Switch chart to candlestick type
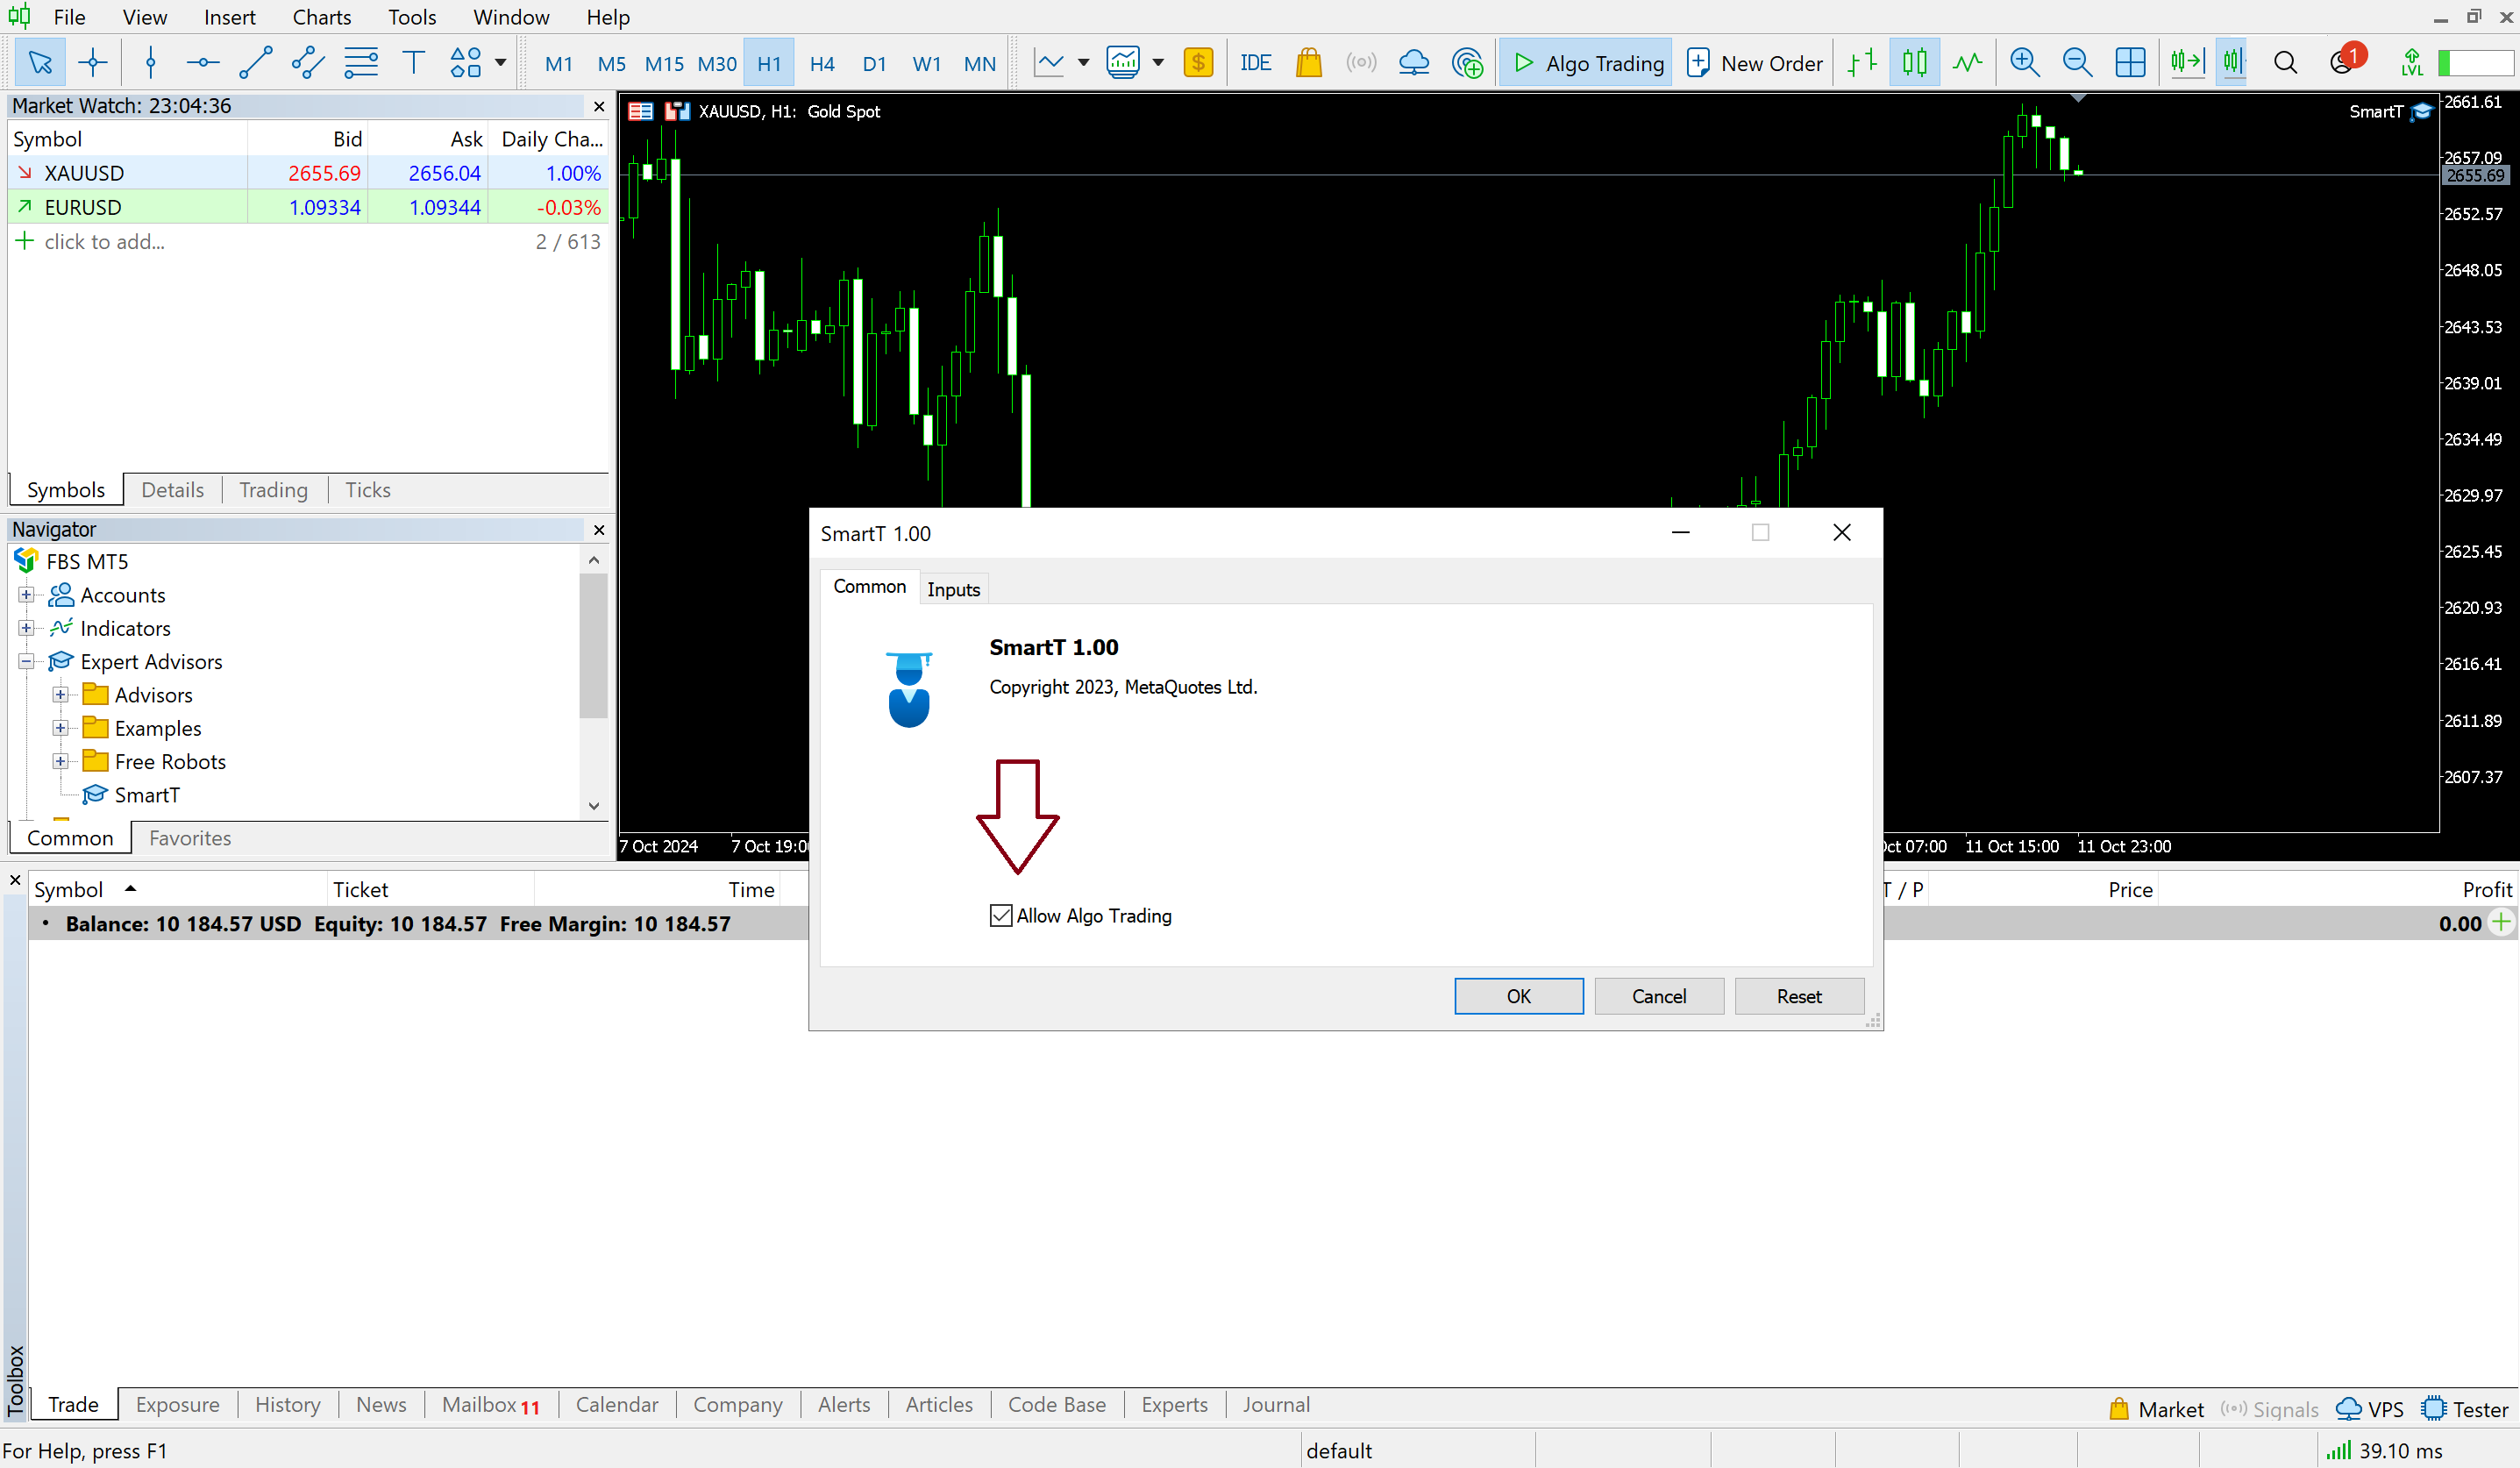 [1914, 63]
